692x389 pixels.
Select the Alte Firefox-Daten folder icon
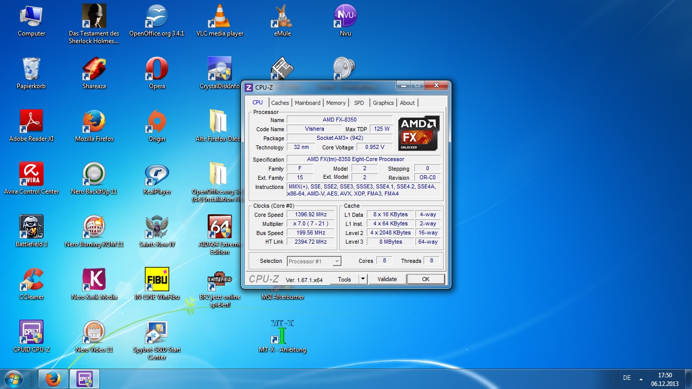pyautogui.click(x=218, y=127)
